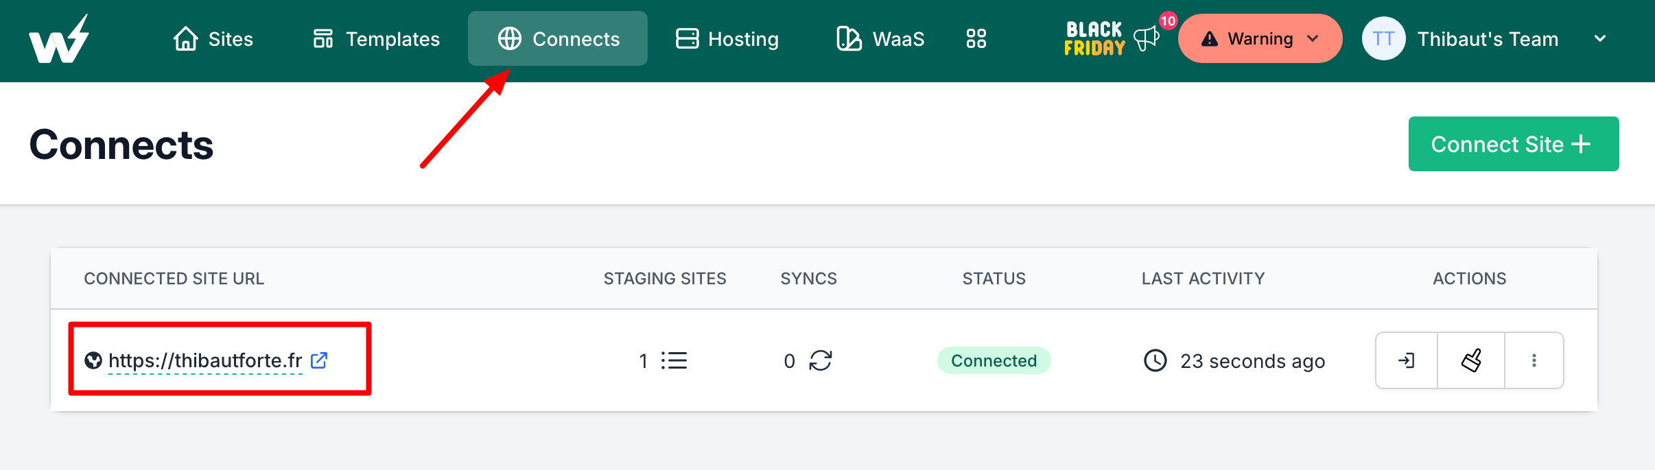Open https://thibautforte.fr link
The width and height of the screenshot is (1655, 470).
(205, 360)
